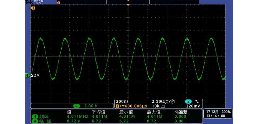Image resolution: width=258 pixels, height=124 pixels.
Task: Click the channel 4 SDA ground marker
Action: (x=27, y=75)
